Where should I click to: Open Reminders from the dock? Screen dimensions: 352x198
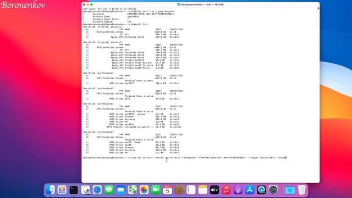coord(191,190)
